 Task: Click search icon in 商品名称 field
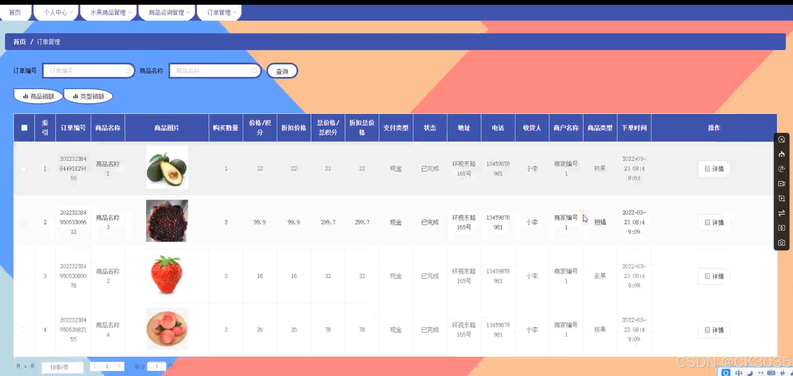(254, 70)
